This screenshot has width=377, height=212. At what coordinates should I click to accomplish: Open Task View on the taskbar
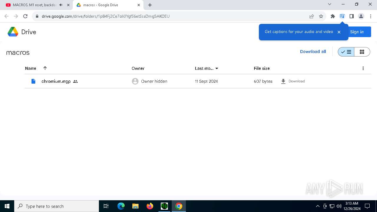tap(106, 206)
